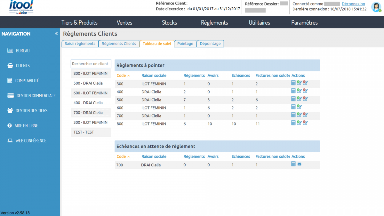Click itoo! logo in header
This screenshot has width=384, height=216.
point(21,8)
